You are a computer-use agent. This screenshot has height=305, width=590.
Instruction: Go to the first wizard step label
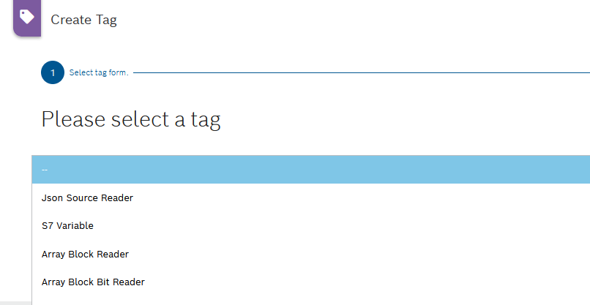99,73
